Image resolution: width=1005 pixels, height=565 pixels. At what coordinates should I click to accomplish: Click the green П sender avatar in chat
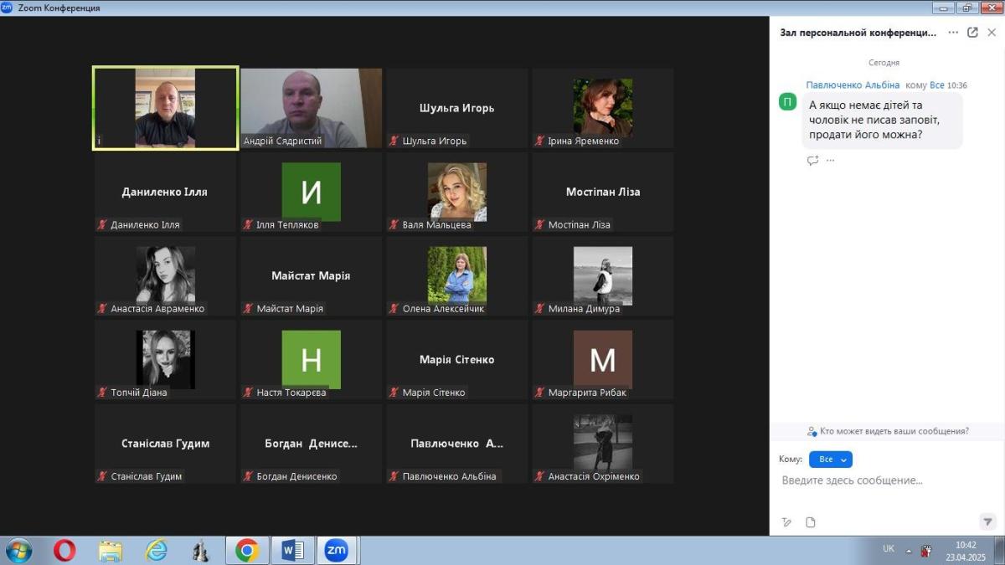pos(788,102)
